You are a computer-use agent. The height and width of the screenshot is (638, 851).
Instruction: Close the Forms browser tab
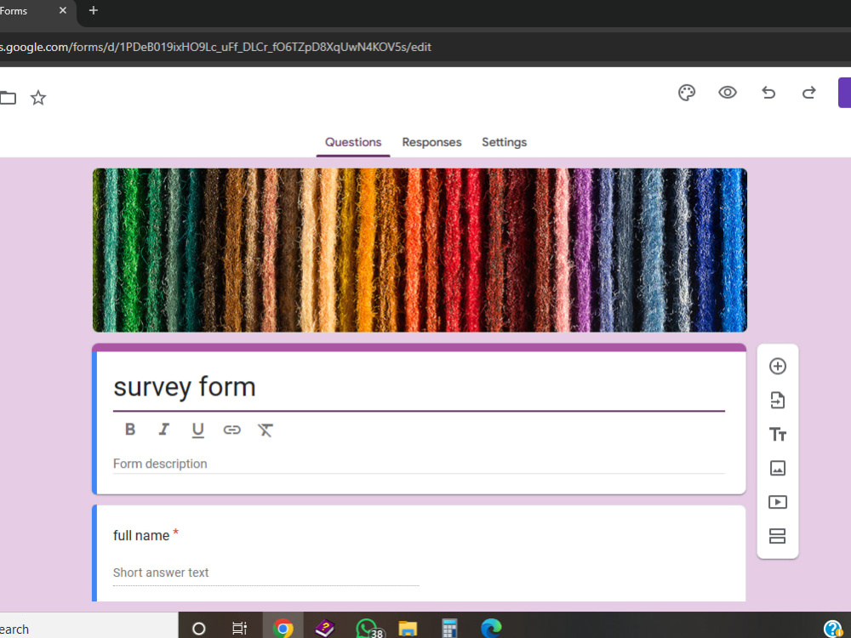coord(63,10)
